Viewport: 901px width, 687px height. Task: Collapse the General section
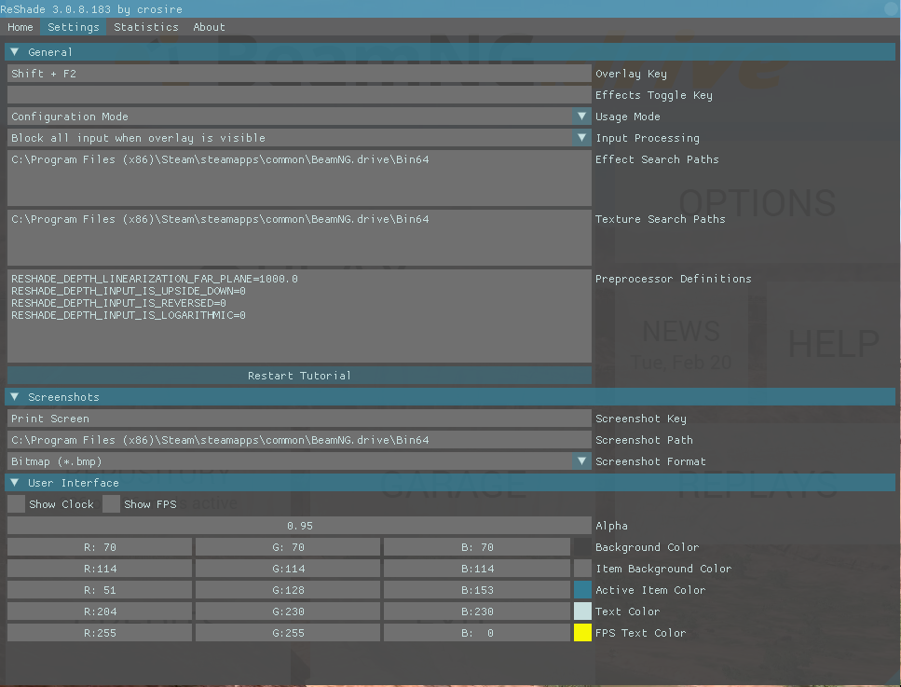click(x=450, y=52)
